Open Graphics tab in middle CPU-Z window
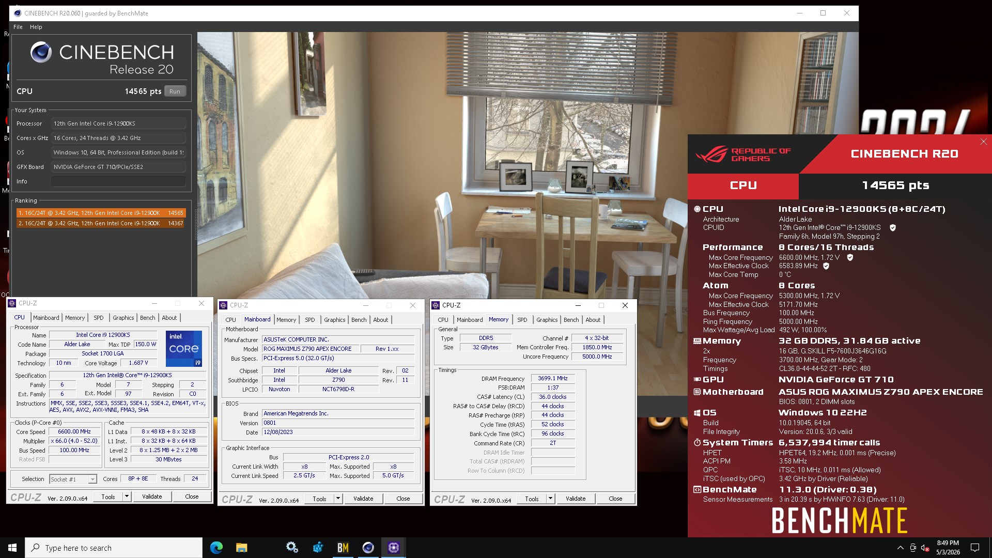Screen dimensions: 992x558 335,320
